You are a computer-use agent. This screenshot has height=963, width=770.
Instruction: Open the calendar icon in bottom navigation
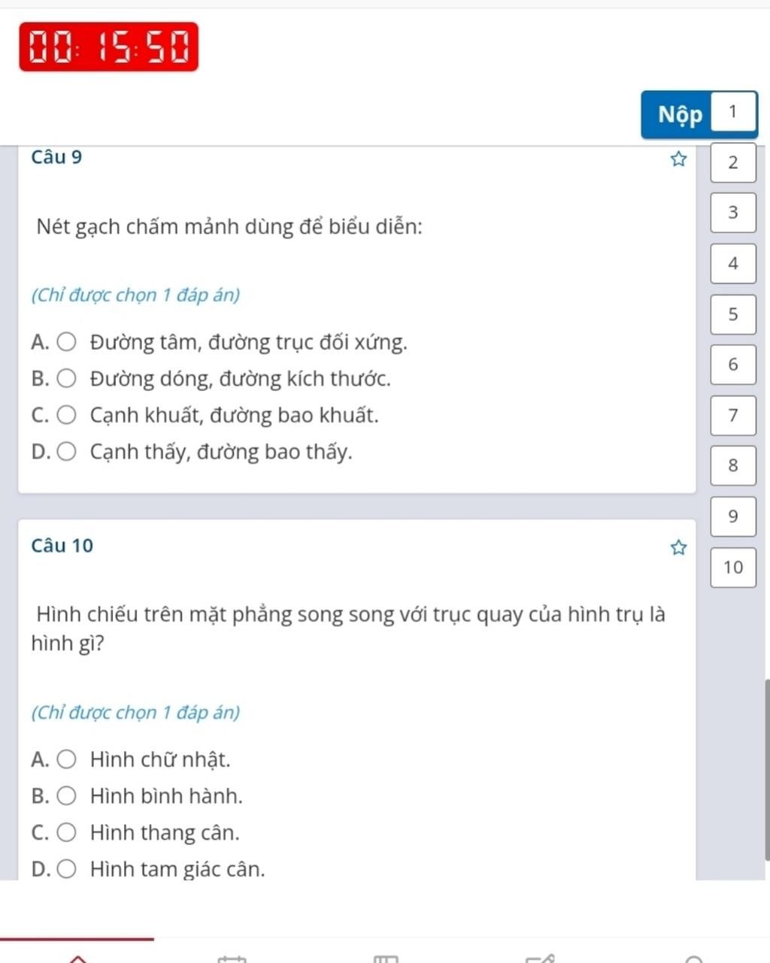232,958
